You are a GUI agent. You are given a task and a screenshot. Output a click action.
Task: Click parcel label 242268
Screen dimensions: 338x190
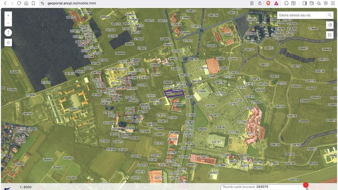click(210, 106)
